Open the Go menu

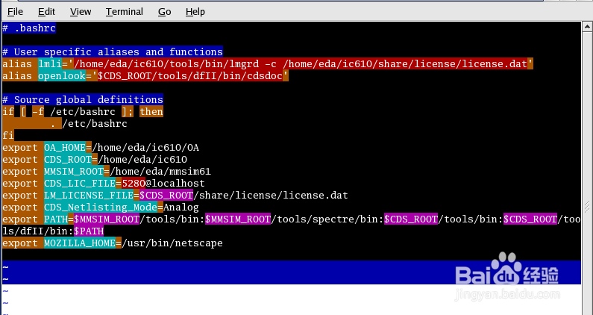click(x=165, y=12)
